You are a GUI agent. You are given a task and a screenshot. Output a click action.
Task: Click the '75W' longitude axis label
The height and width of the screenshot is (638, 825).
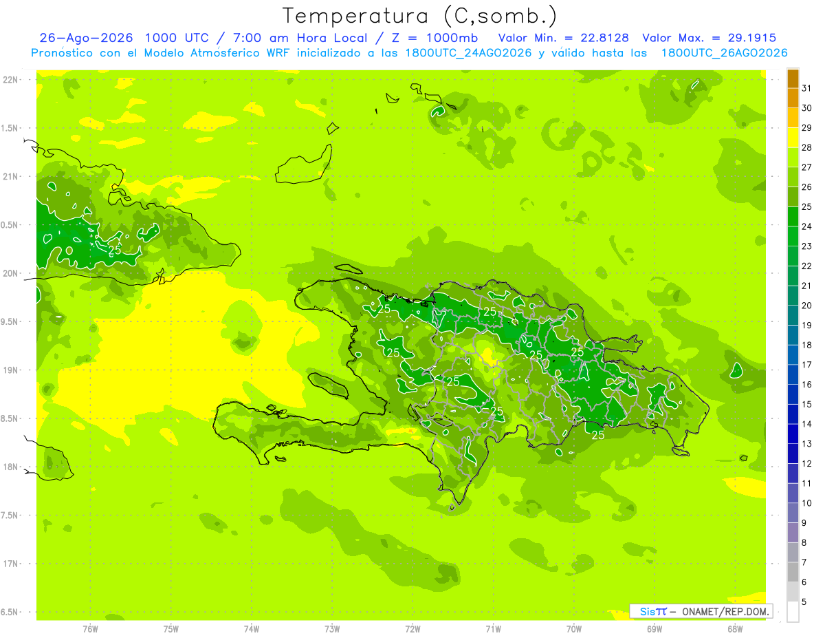point(171,628)
